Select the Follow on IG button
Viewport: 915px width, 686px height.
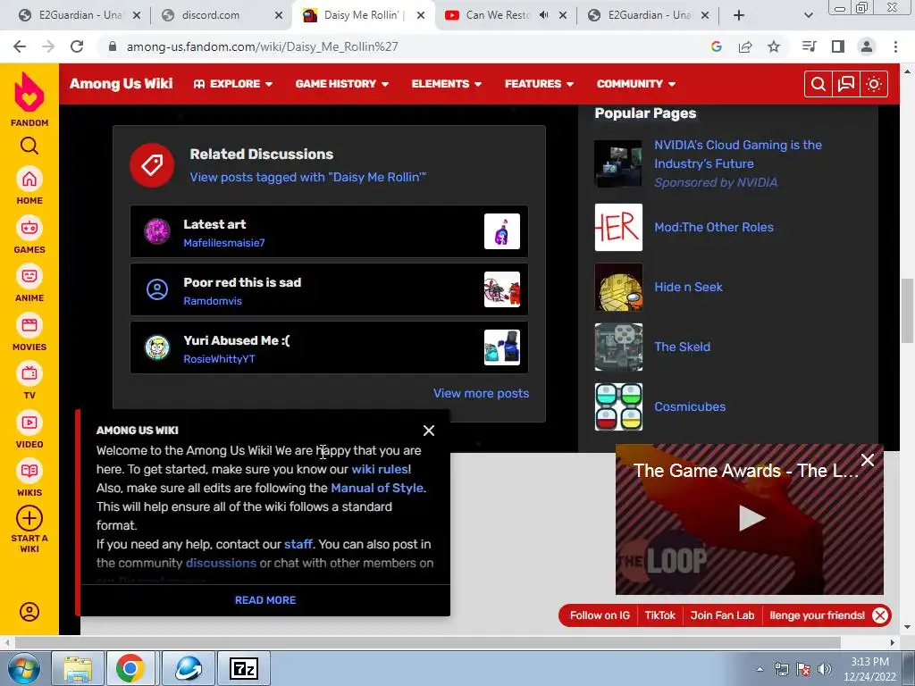[x=600, y=615]
